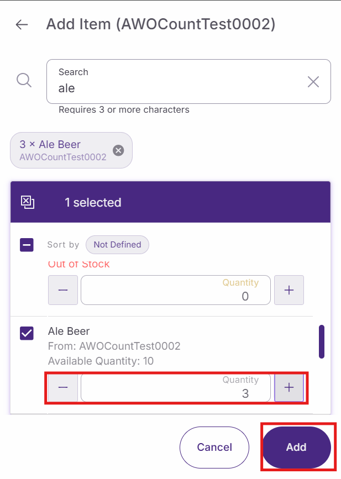341x479 pixels.
Task: Increase the Ale Beer quantity with plus
Action: [x=288, y=387]
